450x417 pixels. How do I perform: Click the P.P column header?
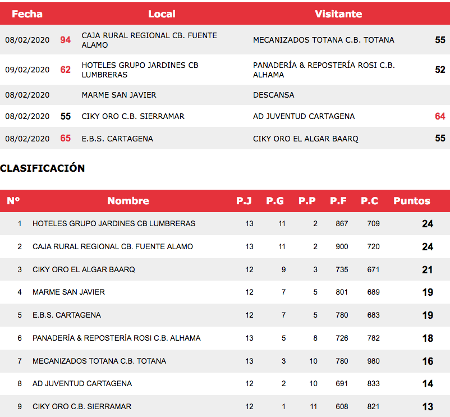click(307, 201)
